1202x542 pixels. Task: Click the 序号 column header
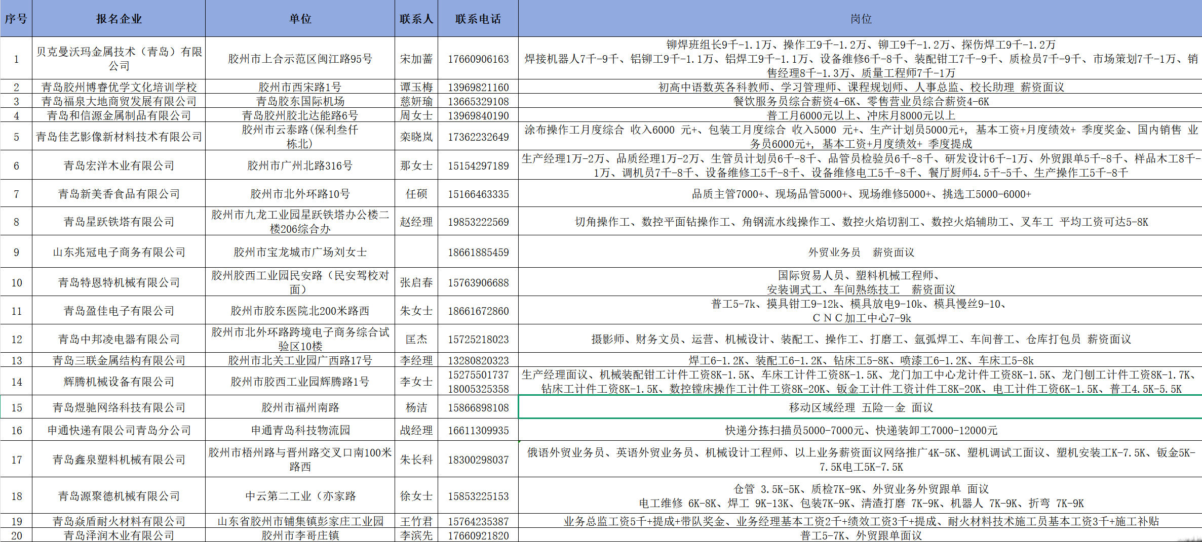click(16, 18)
